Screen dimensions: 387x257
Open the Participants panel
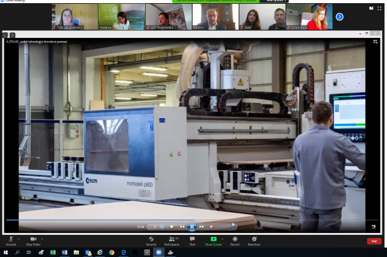172,241
